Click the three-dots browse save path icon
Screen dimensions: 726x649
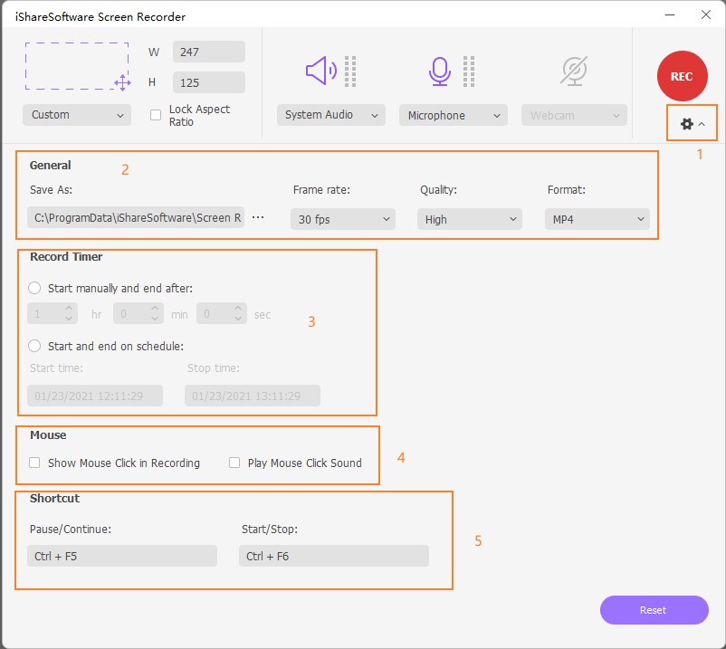point(258,218)
